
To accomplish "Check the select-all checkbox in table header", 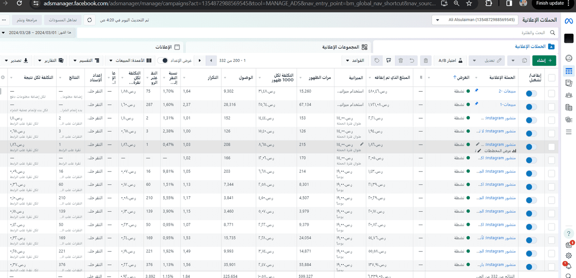I will 552,77.
